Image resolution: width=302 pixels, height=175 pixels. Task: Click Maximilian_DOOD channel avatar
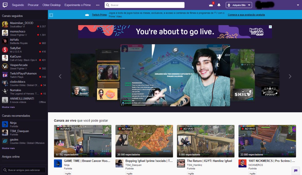pyautogui.click(x=5, y=25)
